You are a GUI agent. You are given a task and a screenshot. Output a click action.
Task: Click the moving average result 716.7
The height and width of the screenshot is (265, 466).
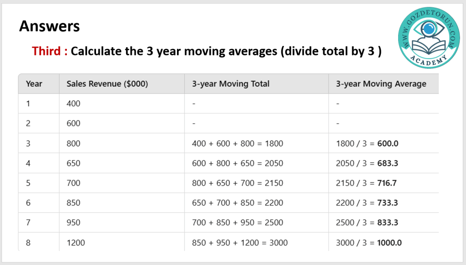388,183
